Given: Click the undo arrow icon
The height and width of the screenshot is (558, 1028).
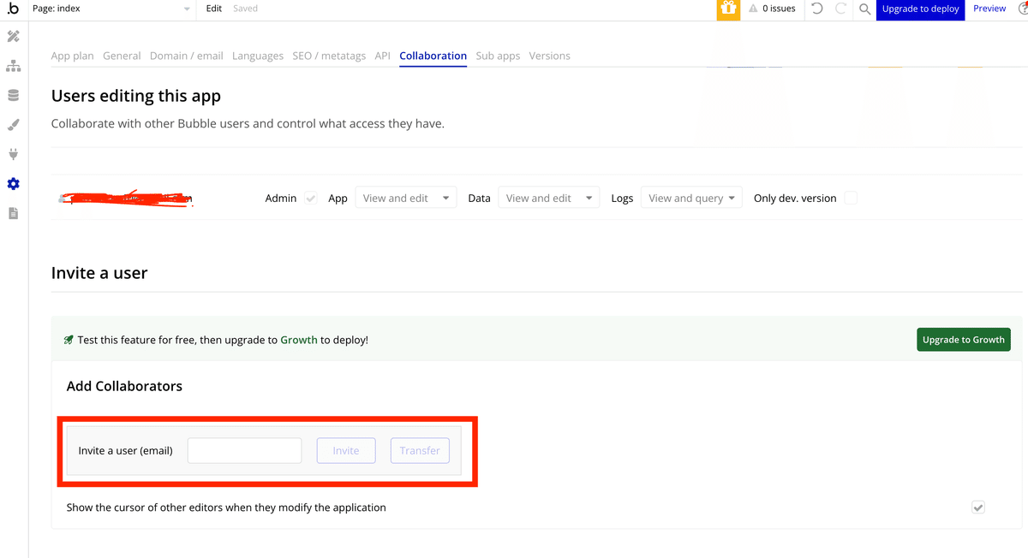Looking at the screenshot, I should [x=817, y=9].
